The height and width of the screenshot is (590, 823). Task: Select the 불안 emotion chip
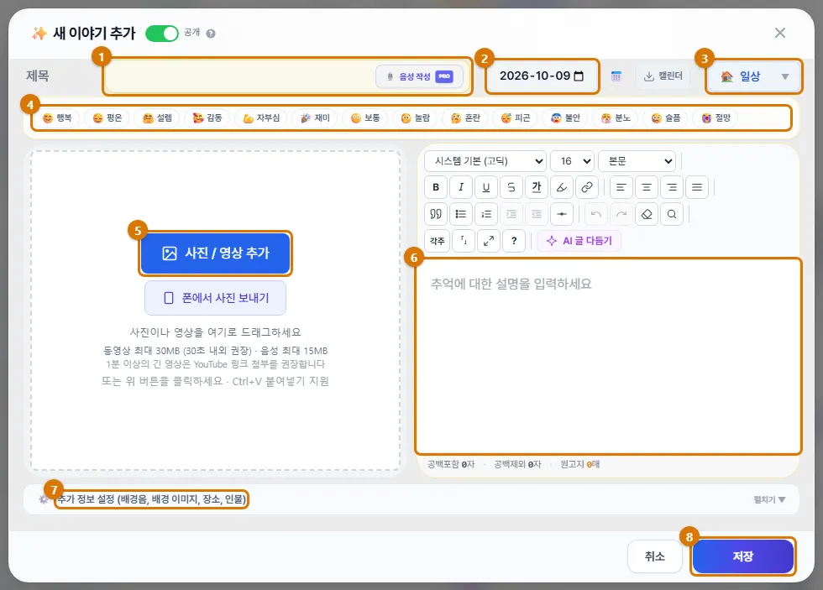(565, 118)
